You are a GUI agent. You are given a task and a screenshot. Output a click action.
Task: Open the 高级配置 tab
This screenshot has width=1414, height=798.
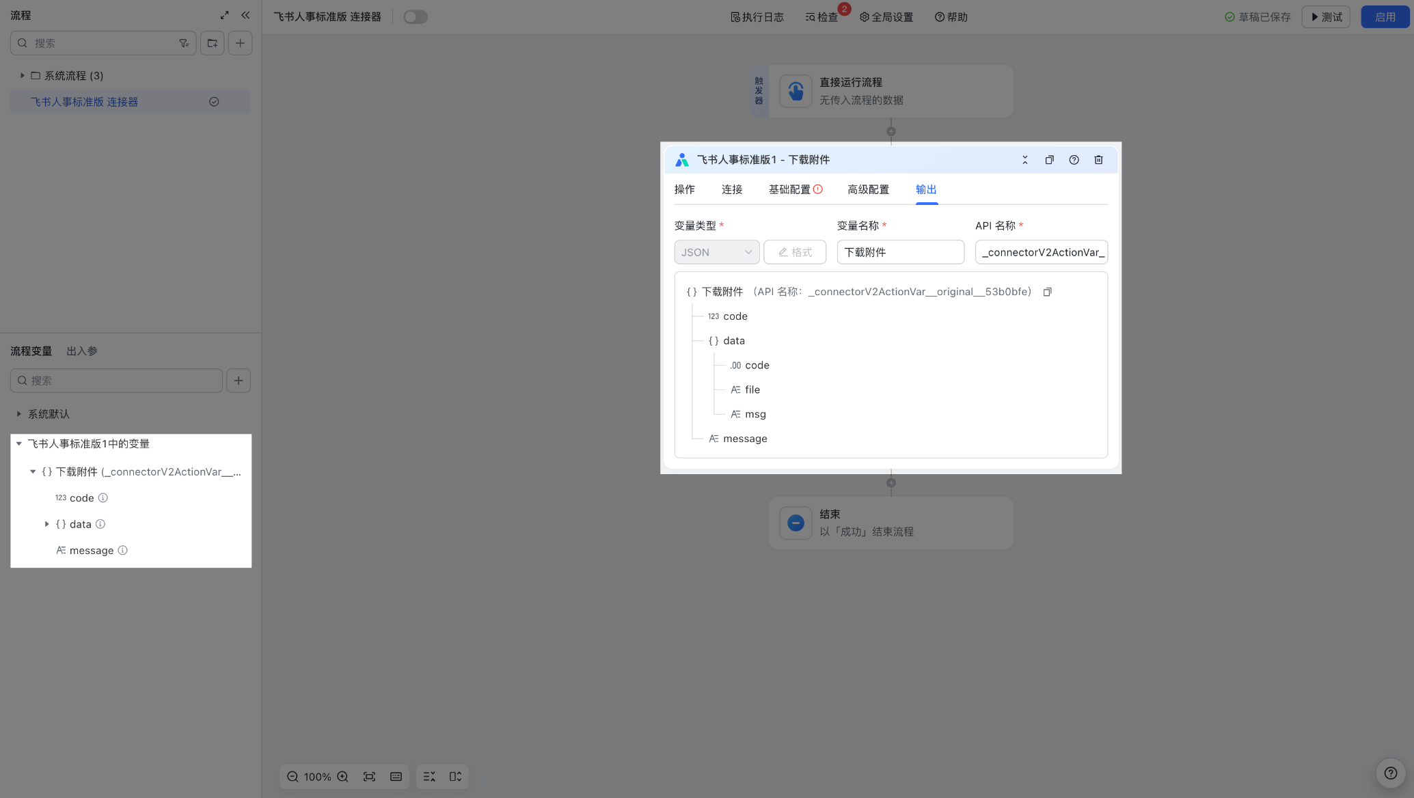[869, 189]
